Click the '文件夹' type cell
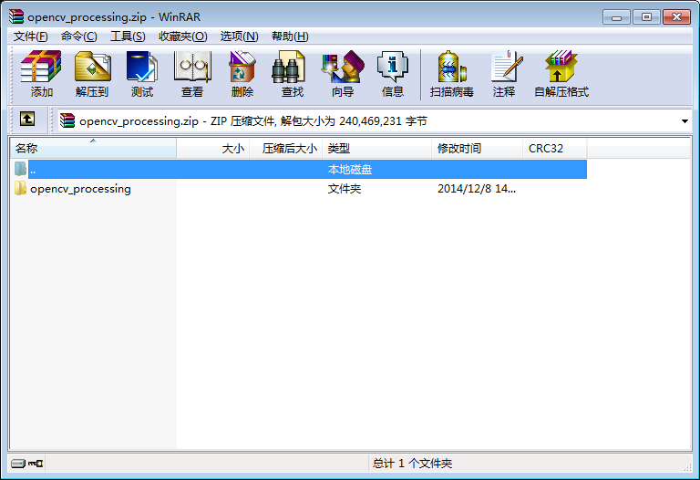 click(345, 189)
